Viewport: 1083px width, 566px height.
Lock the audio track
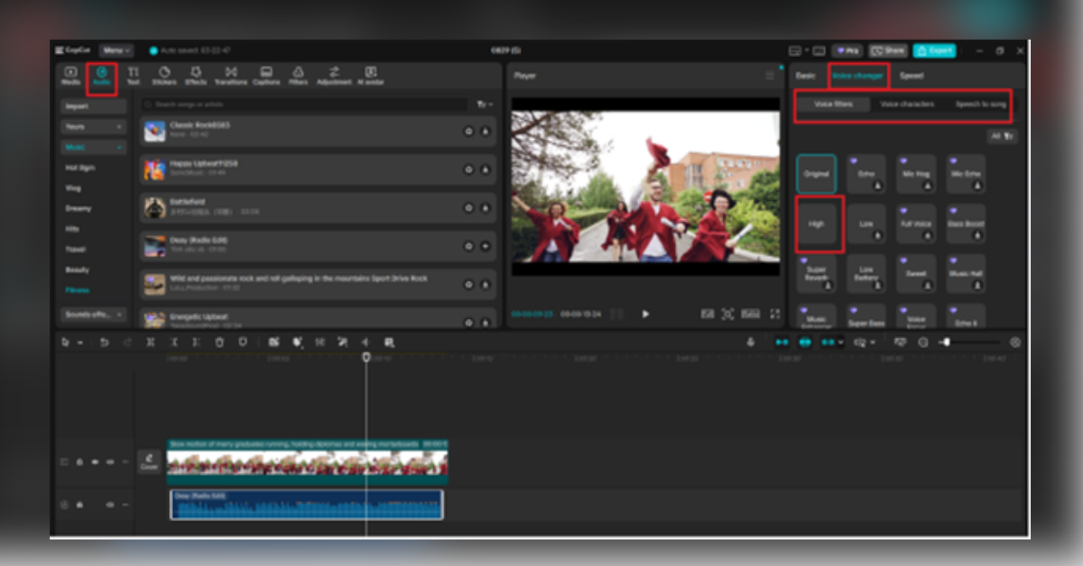79,505
